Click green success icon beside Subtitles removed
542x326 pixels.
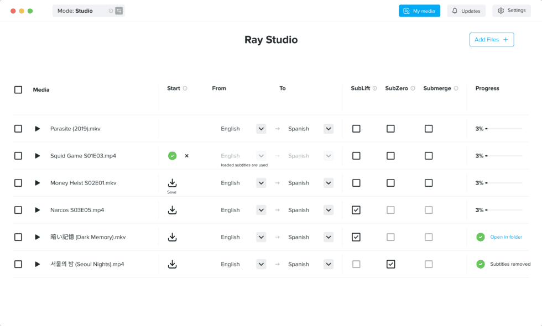(481, 264)
